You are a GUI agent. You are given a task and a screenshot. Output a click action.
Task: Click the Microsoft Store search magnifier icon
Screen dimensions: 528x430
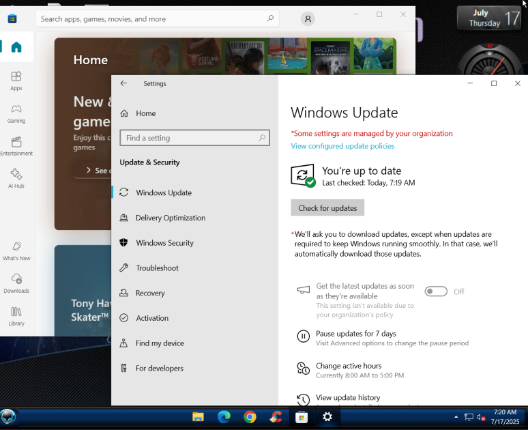[270, 18]
